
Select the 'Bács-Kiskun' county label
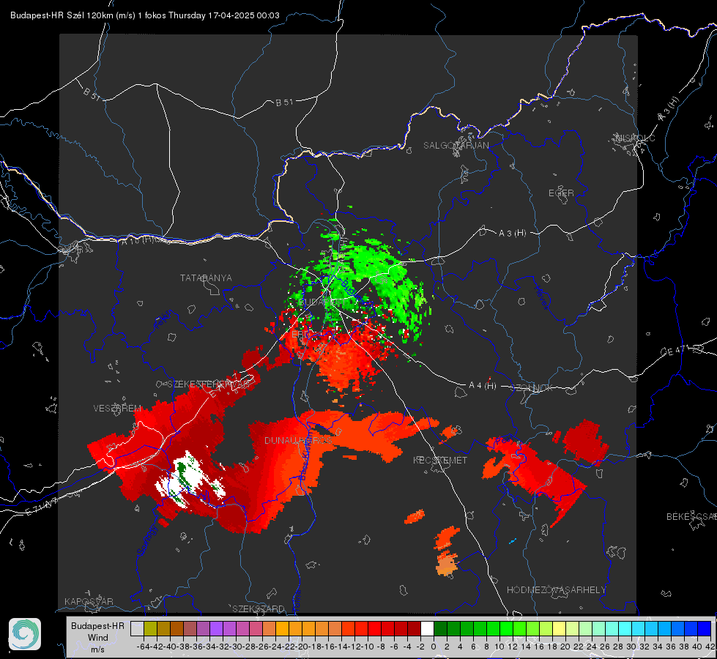[x=305, y=454]
